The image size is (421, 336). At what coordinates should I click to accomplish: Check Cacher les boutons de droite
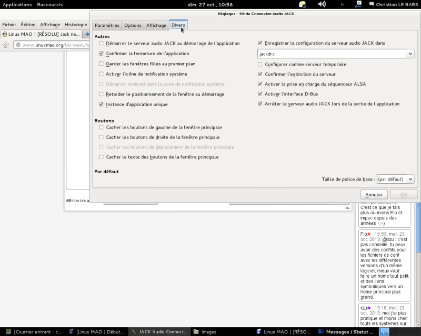[101, 137]
